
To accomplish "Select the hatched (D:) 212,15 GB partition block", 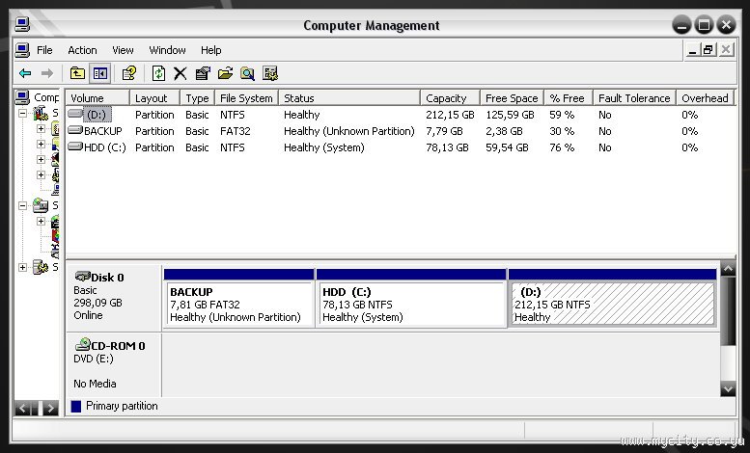I will (x=613, y=304).
